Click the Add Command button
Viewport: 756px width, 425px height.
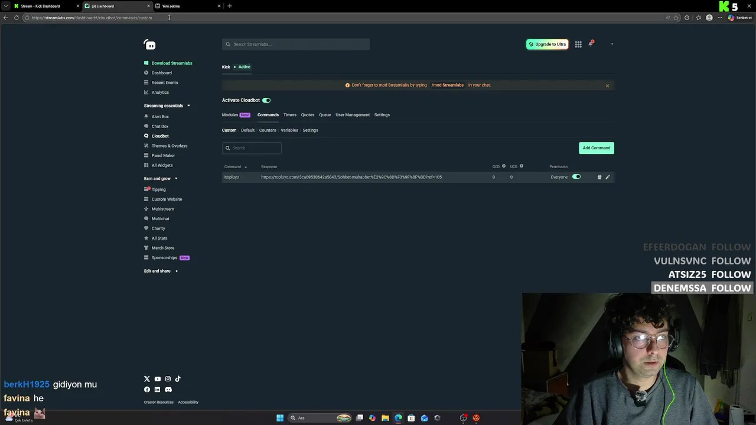(597, 148)
